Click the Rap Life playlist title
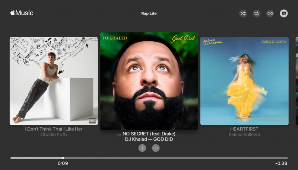Image resolution: width=298 pixels, height=170 pixels. 149,13
